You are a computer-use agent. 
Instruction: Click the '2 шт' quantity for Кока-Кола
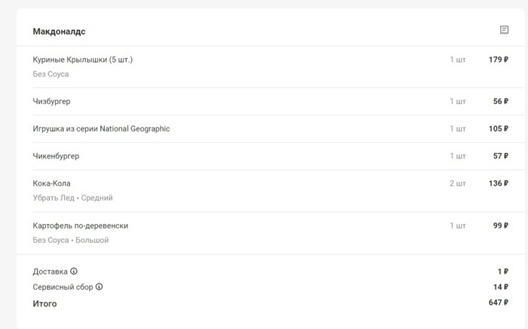pos(458,183)
